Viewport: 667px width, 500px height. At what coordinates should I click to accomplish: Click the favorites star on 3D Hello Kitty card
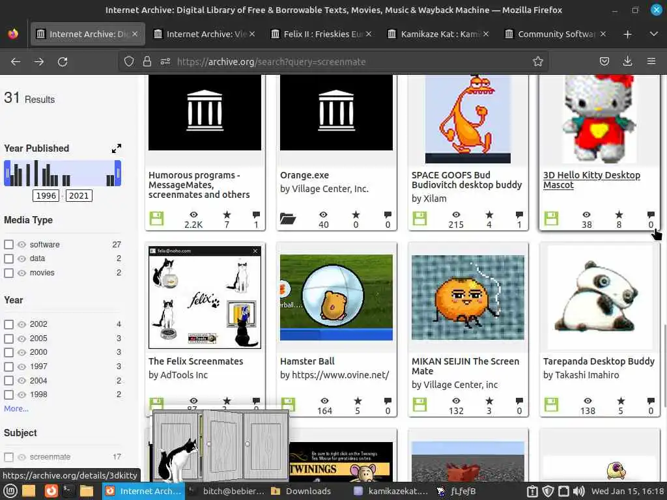[619, 214]
